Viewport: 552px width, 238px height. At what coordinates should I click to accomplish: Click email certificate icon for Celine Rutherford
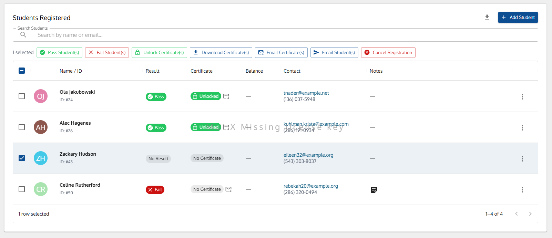point(228,189)
